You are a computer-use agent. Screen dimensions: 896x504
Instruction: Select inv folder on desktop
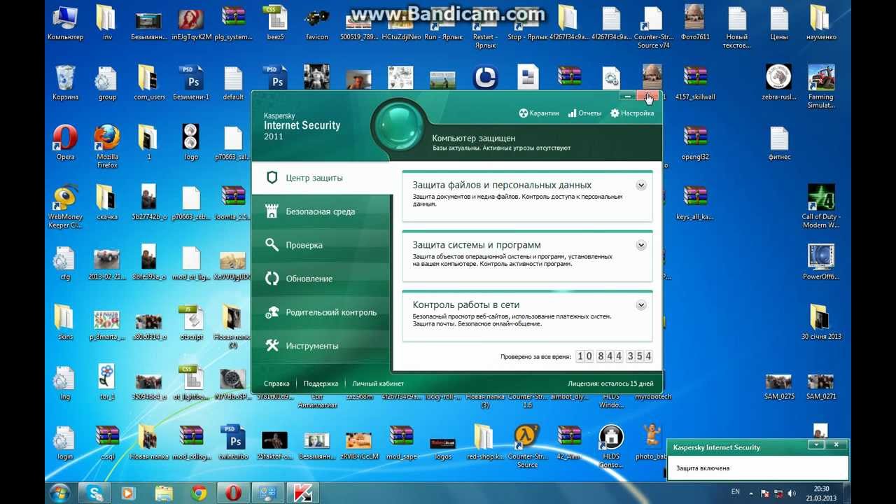pos(106,22)
